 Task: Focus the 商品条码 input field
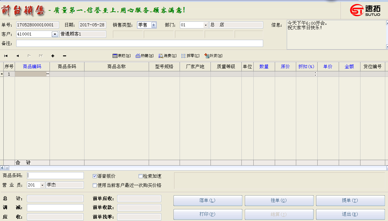tap(55, 175)
